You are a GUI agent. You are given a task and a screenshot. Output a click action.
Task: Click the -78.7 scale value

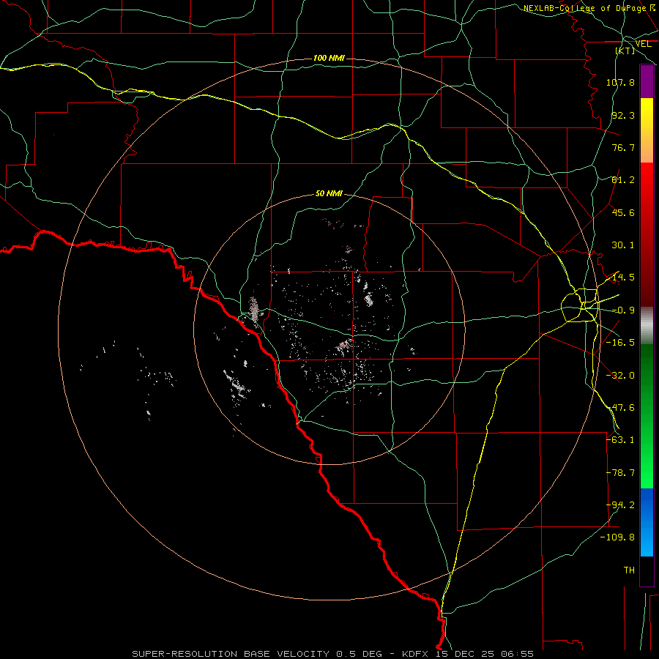620,473
